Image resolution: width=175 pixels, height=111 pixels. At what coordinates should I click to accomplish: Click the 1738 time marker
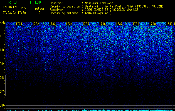[136, 24]
